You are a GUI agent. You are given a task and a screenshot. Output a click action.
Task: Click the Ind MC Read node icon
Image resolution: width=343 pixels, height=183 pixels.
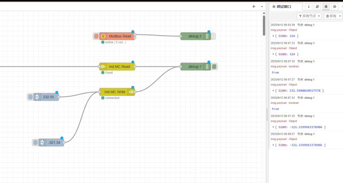[x=103, y=67]
